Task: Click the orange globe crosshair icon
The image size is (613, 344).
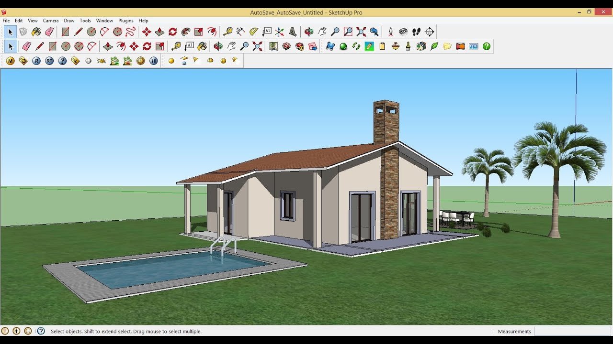Action: tap(140, 61)
